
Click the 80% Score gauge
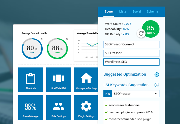(32, 49)
